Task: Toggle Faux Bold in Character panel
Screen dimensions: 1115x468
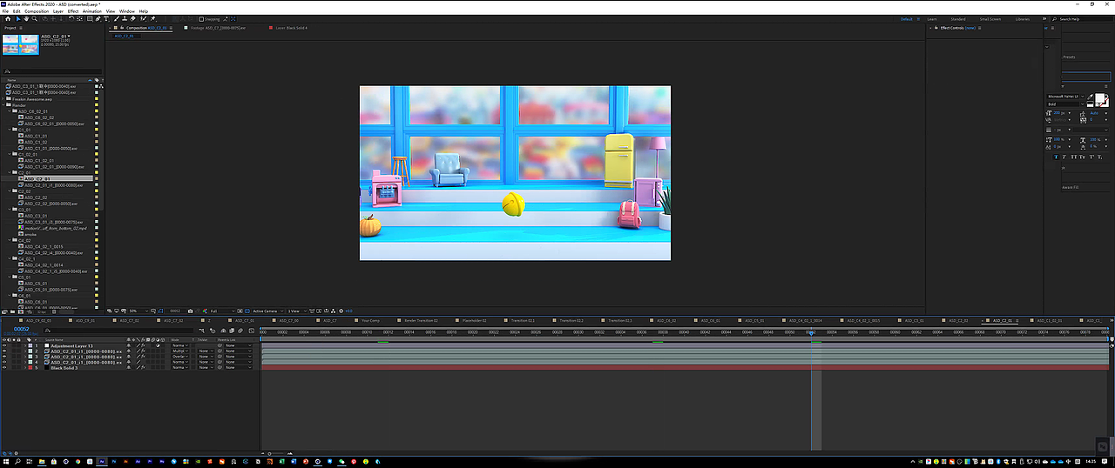Action: [x=1057, y=157]
